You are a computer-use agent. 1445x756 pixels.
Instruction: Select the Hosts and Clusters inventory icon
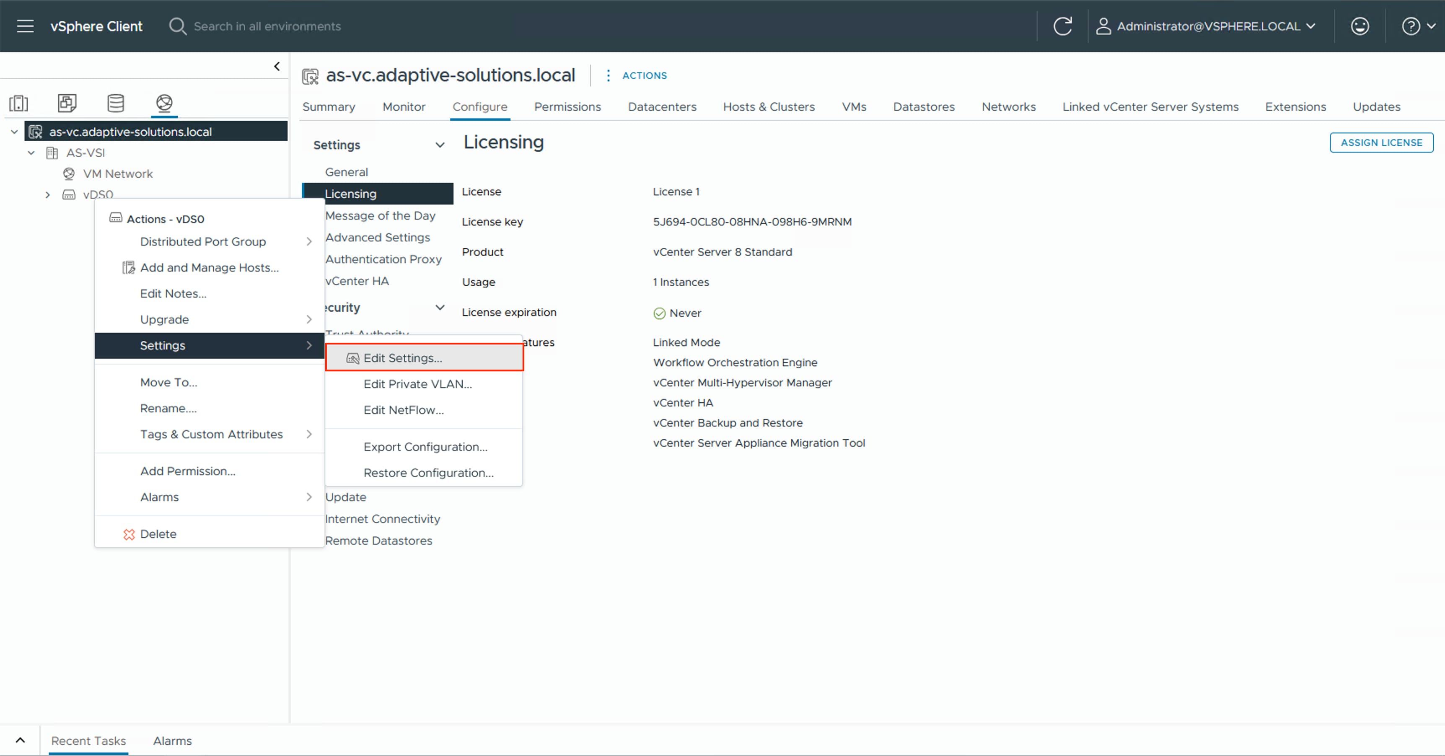click(x=18, y=103)
